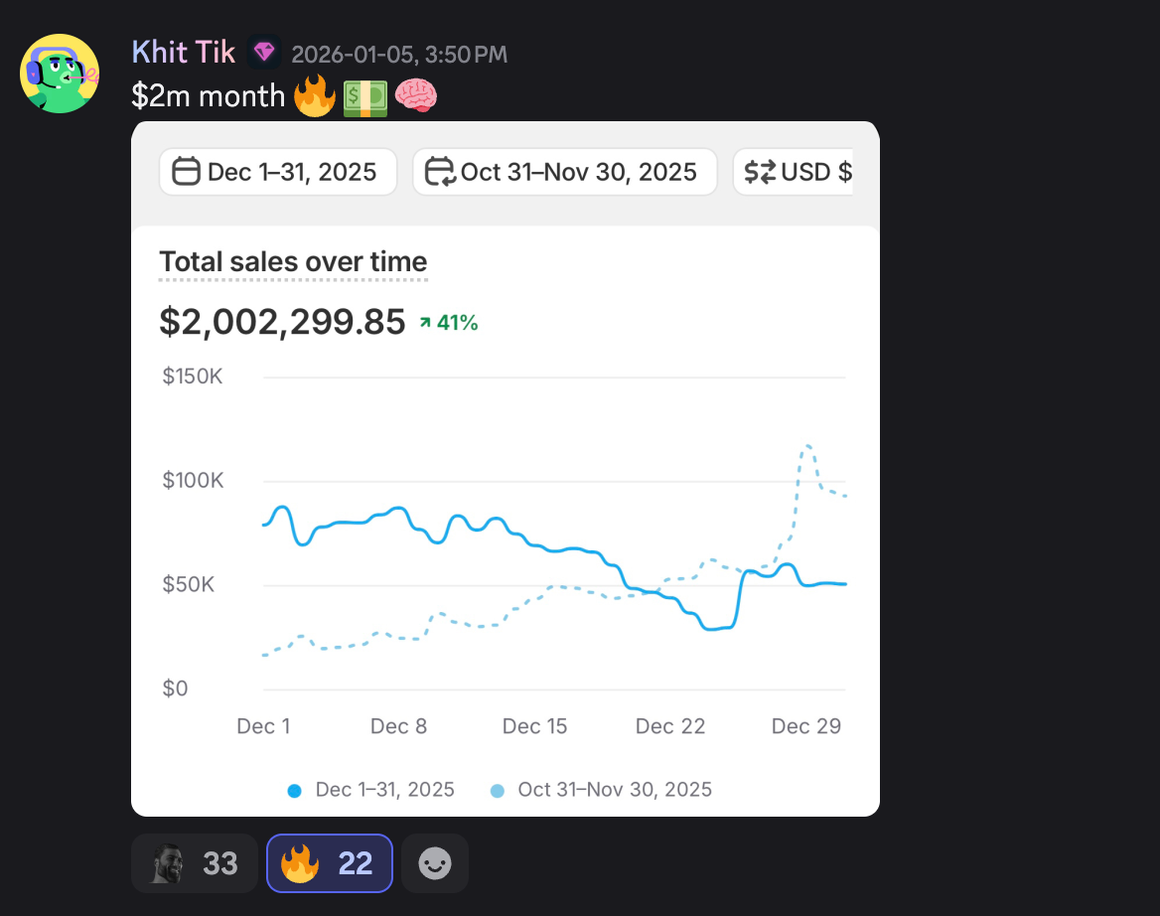The image size is (1160, 916).
Task: Click the pink gem badge icon
Action: point(263,53)
